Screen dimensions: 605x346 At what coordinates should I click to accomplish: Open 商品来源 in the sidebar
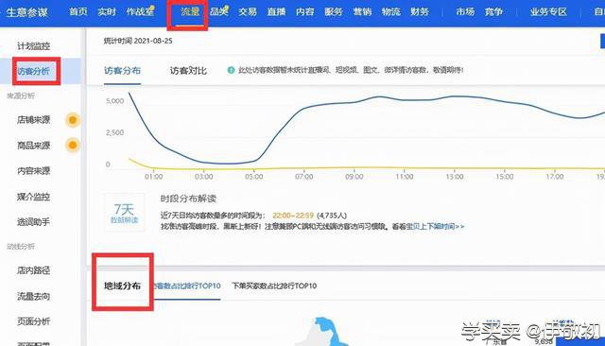click(34, 146)
